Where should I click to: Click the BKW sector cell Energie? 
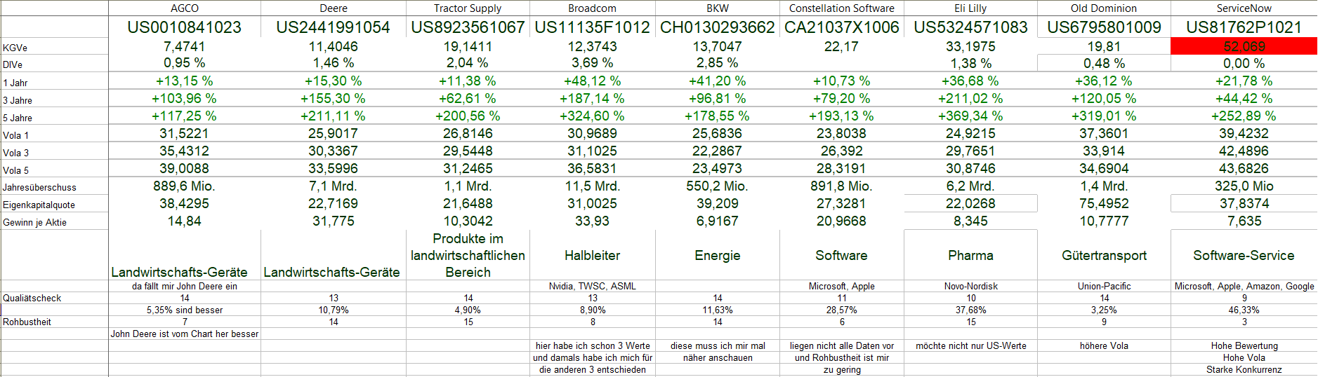(717, 255)
